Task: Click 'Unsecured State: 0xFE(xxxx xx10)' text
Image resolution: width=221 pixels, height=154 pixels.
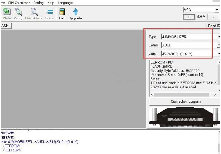Action: click(x=177, y=75)
